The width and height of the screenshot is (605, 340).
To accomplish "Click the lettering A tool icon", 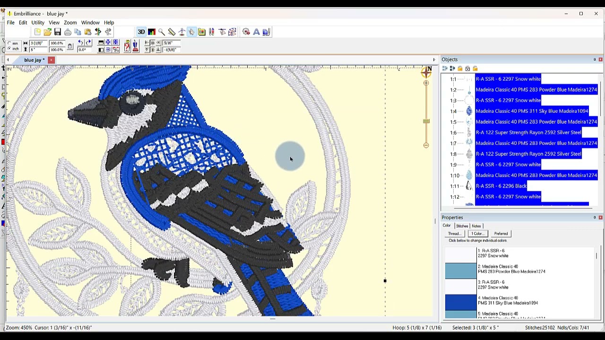I will point(256,32).
